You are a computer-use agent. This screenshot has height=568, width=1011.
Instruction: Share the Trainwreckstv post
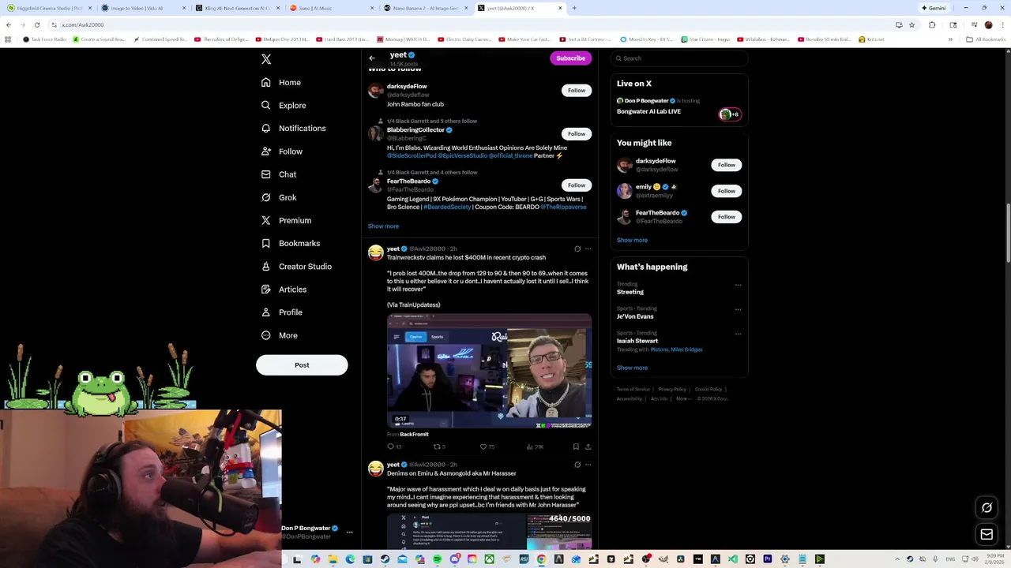588,447
